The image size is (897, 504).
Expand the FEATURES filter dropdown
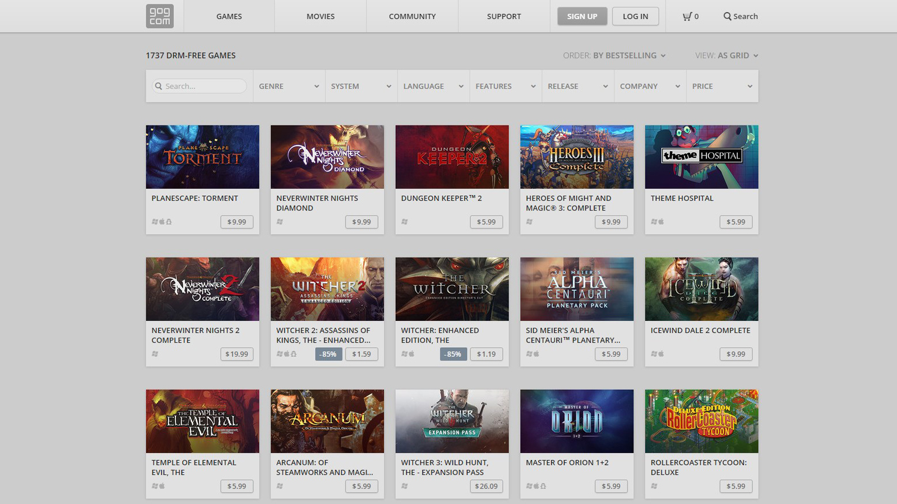click(506, 86)
